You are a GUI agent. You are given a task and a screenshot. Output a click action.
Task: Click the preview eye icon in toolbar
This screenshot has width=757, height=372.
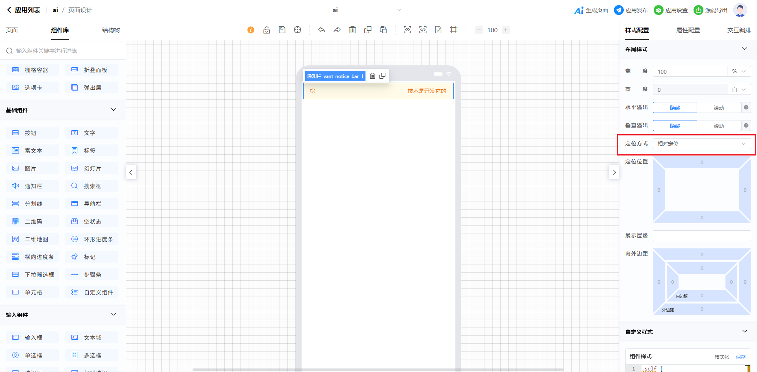(x=407, y=30)
